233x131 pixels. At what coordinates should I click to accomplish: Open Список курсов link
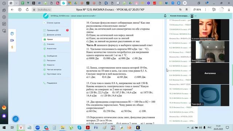(x=54, y=23)
